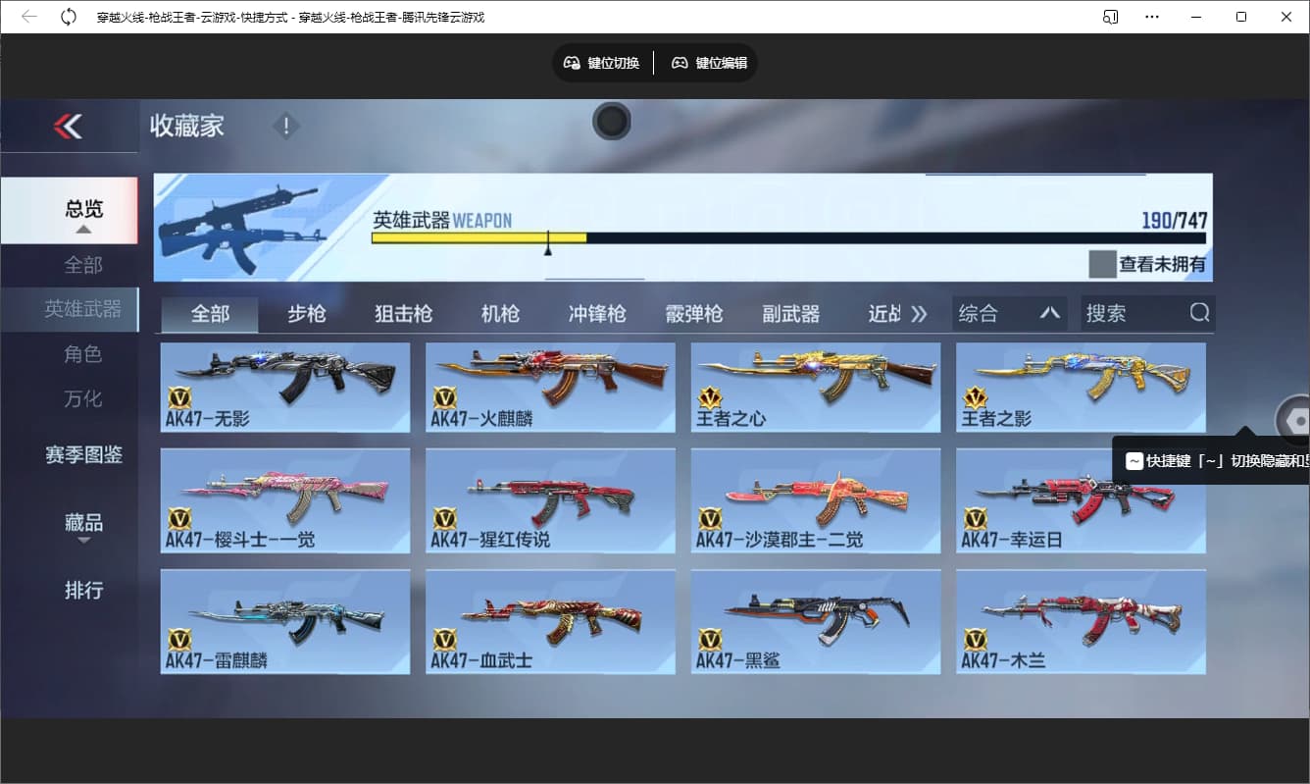Click the browser refresh icon
The image size is (1310, 784).
pyautogui.click(x=69, y=17)
